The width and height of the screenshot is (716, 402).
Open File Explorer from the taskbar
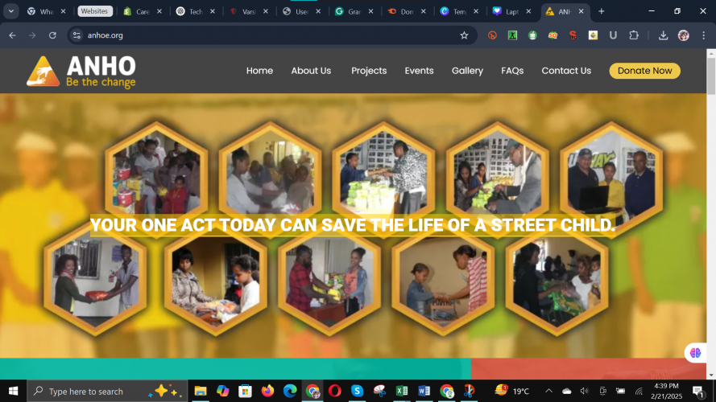[200, 391]
